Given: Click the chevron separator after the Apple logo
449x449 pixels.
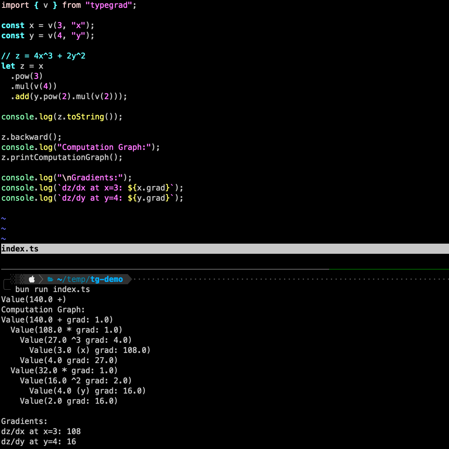Looking at the screenshot, I should (x=41, y=279).
